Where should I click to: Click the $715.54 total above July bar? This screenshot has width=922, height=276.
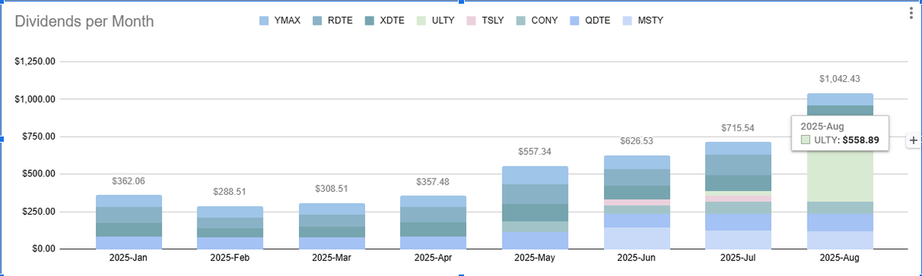point(738,128)
